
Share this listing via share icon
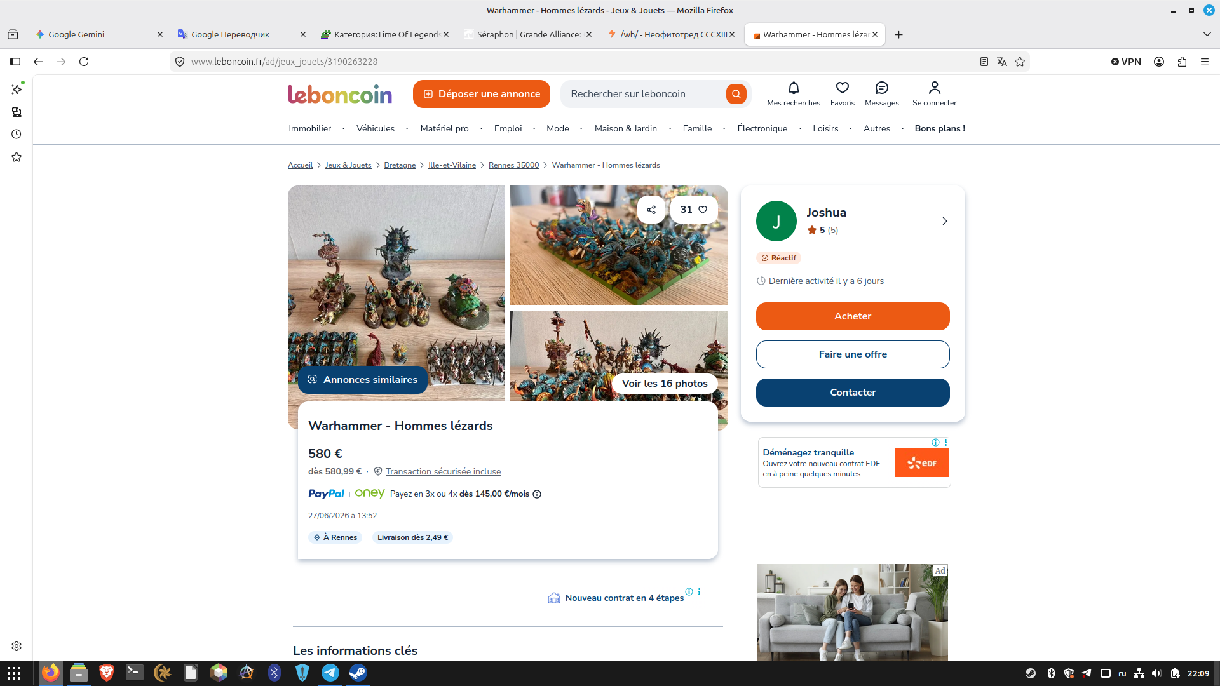651,210
